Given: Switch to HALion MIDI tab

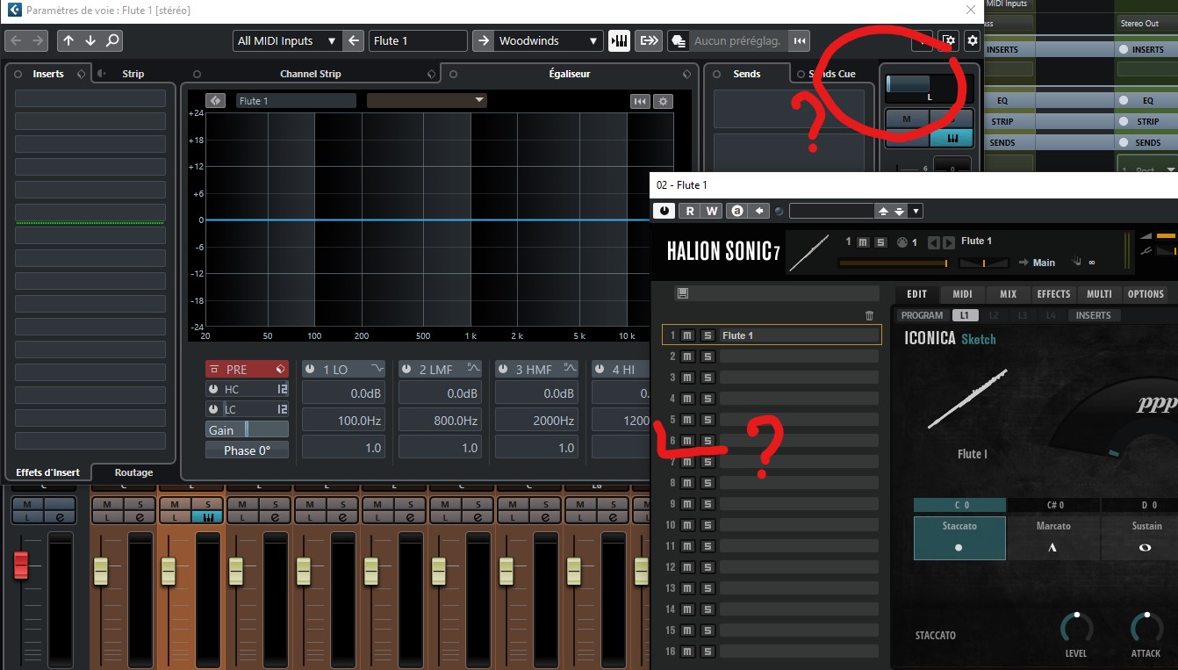Looking at the screenshot, I should click(962, 294).
